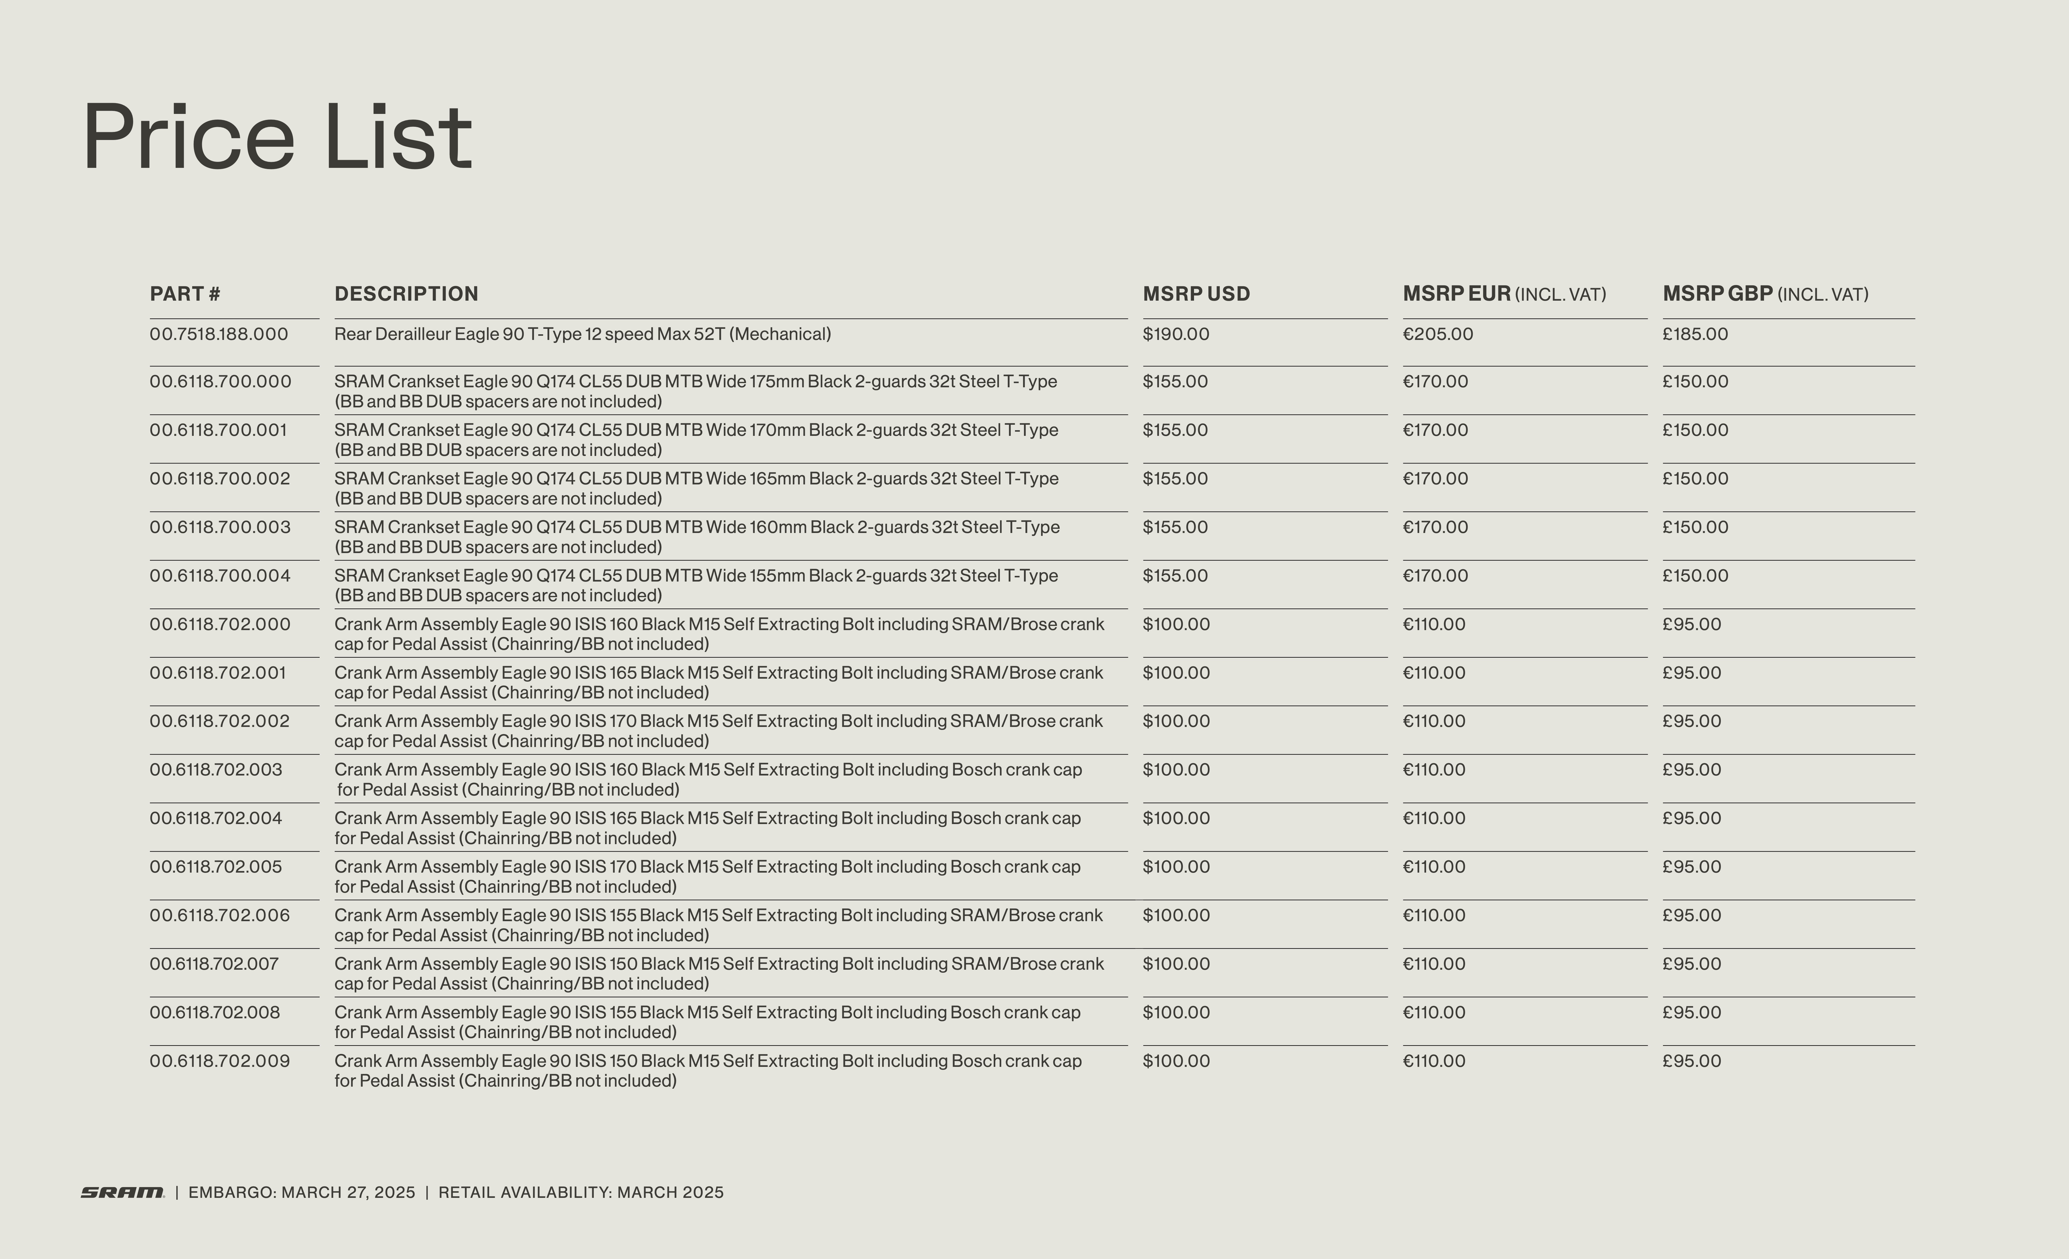The width and height of the screenshot is (2069, 1259).
Task: Click GBP price in row 00.6118.702.005
Action: click(1692, 867)
